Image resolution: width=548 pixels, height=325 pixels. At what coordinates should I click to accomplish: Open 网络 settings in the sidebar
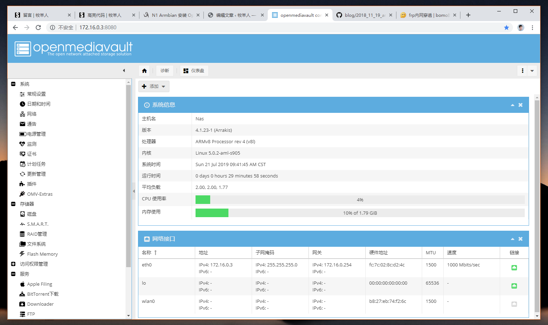point(32,114)
